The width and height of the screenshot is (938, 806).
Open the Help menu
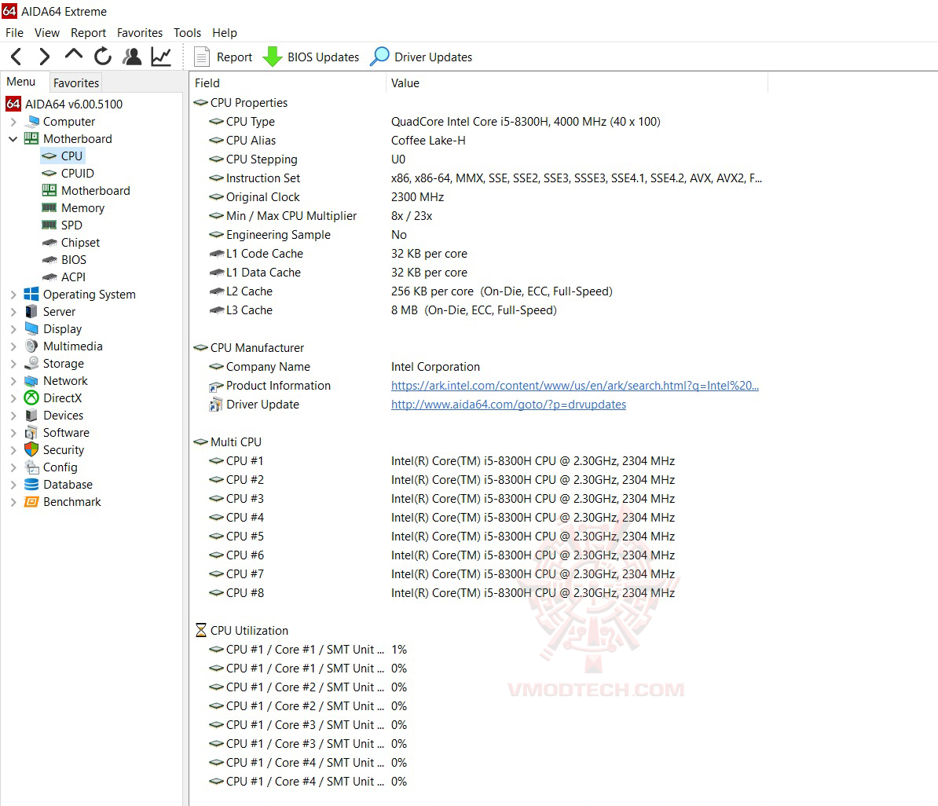[225, 33]
